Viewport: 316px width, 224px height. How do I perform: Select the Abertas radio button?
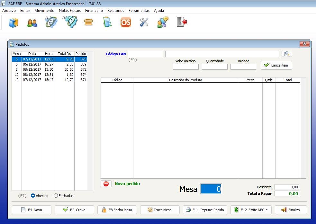(33, 195)
